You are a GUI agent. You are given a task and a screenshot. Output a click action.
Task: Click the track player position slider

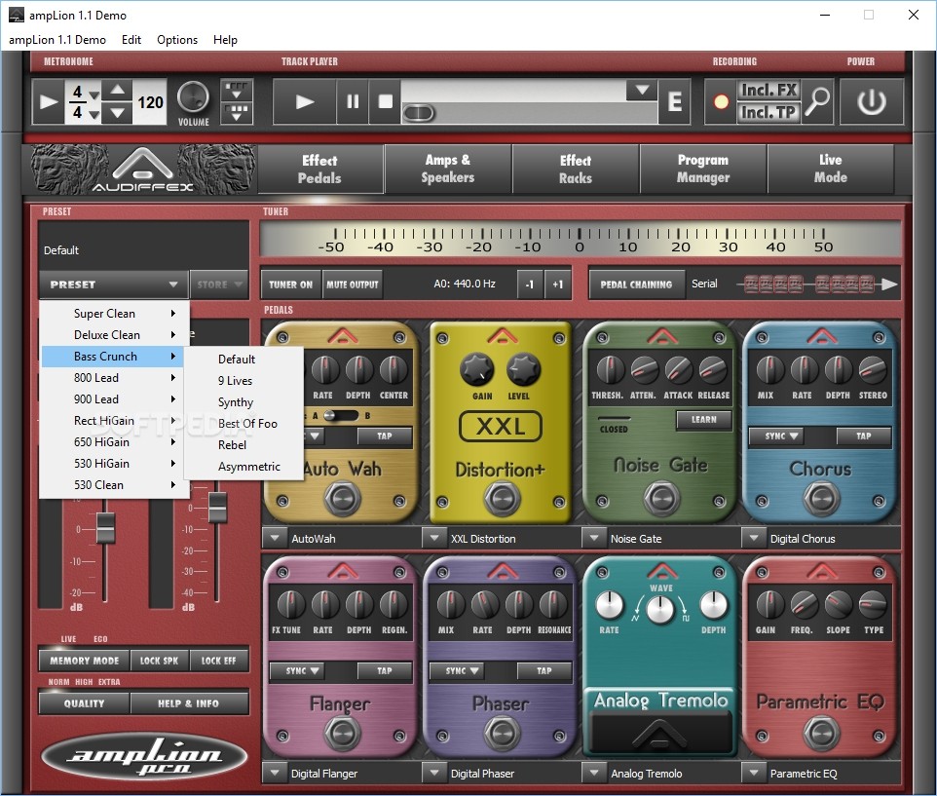click(x=419, y=113)
